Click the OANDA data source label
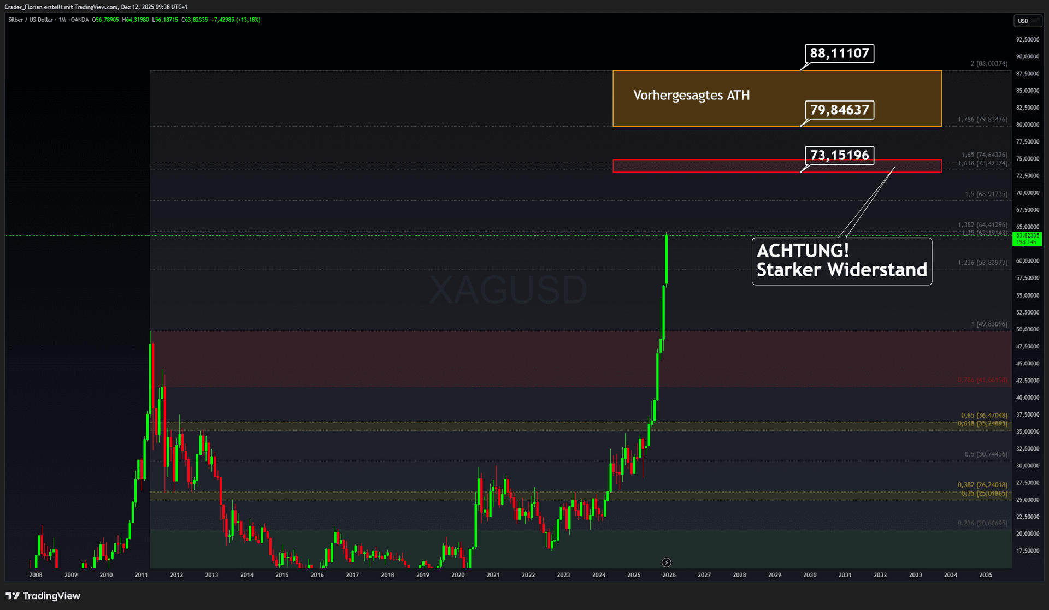 (80, 20)
